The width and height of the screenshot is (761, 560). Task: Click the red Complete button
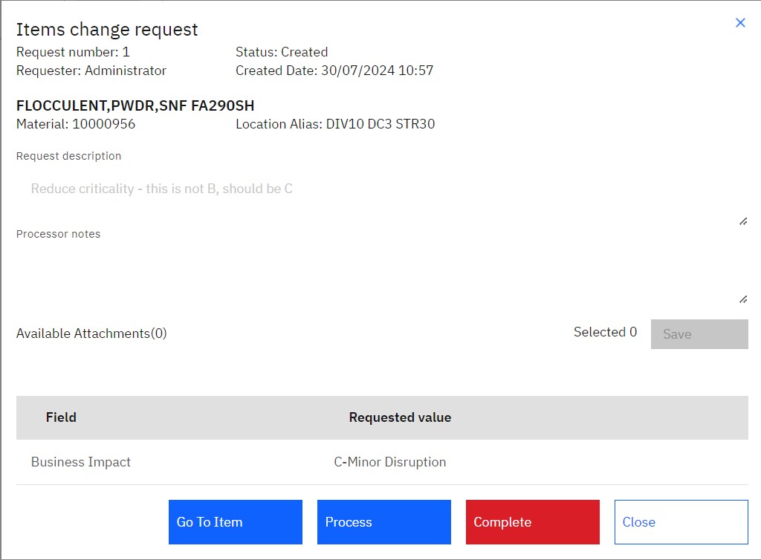[532, 522]
